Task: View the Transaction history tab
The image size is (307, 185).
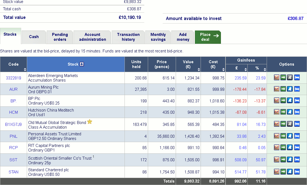Action: click(x=128, y=37)
